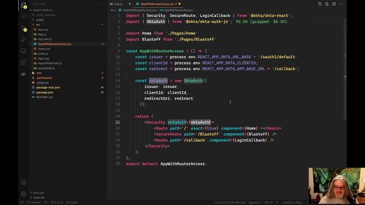Screen dimensions: 365x205
Task: Click line number 21 in the gutter
Action: pos(117,122)
